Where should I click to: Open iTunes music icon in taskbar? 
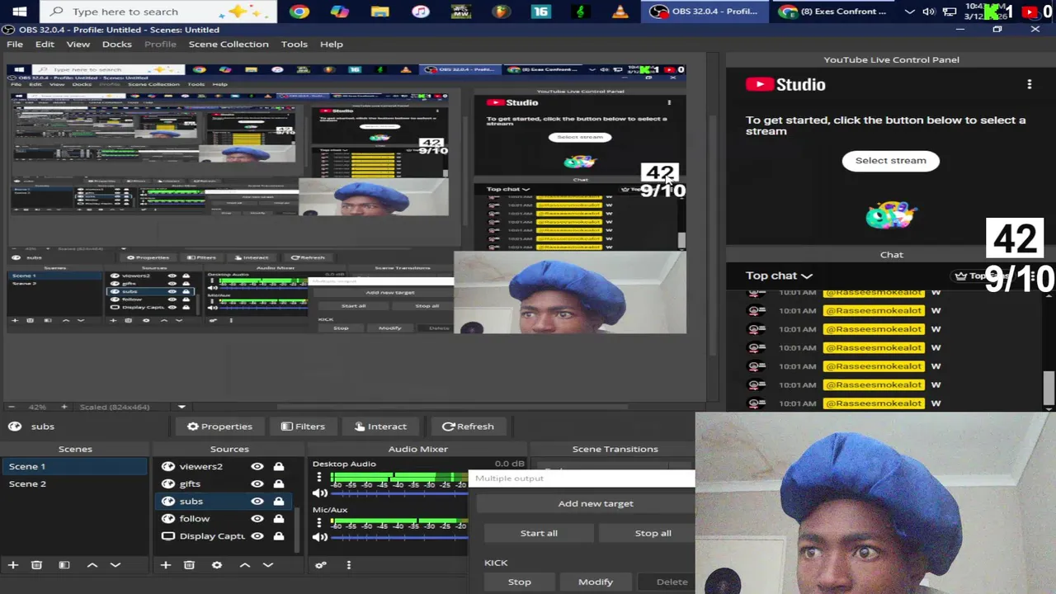tap(421, 12)
